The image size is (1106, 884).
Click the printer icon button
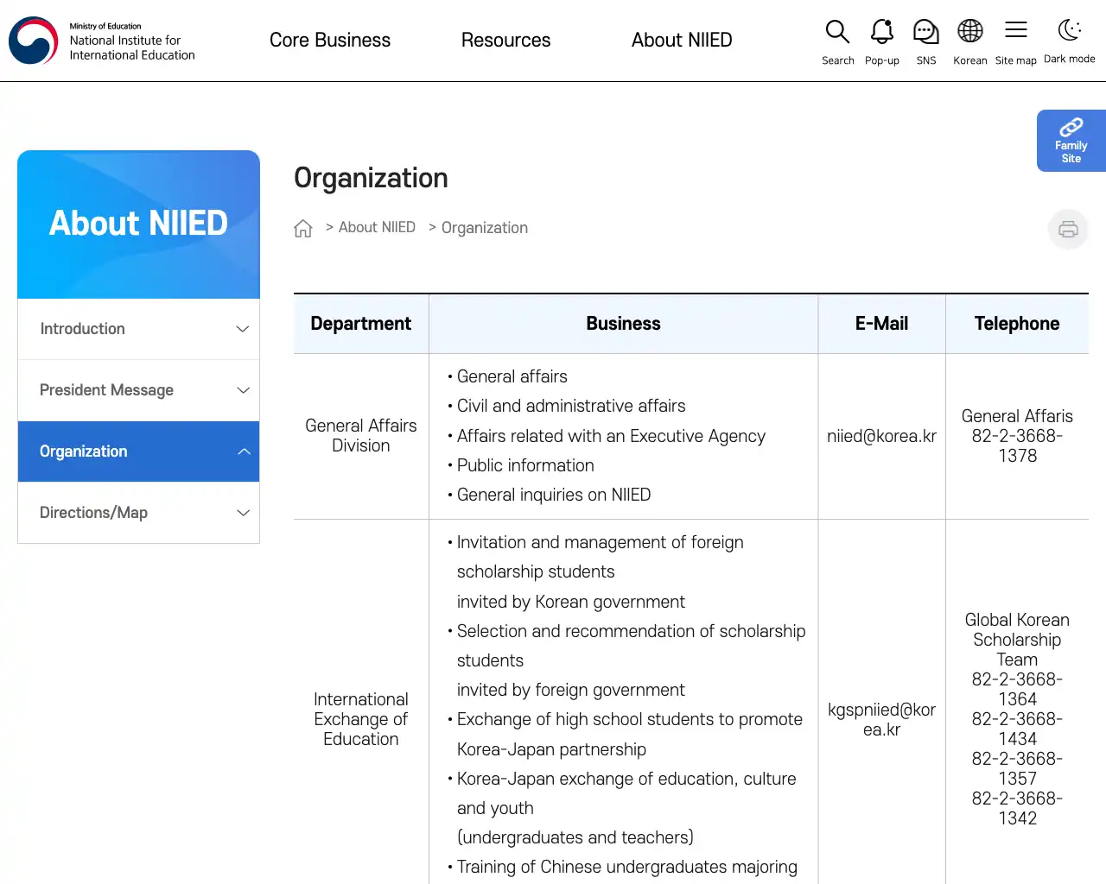(x=1068, y=229)
